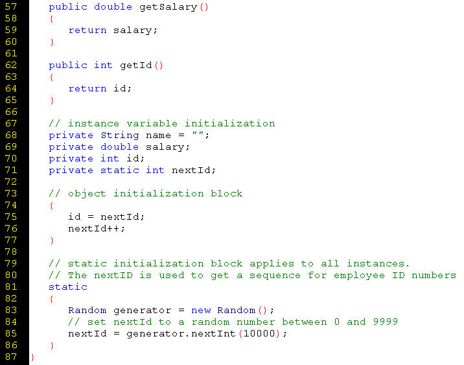464x365 pixels.
Task: Click comment 'set nextId to a random number'
Action: (x=233, y=322)
